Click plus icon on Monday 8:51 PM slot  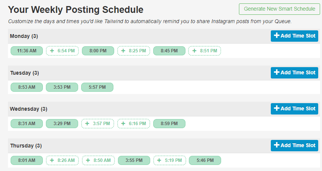[195, 50]
